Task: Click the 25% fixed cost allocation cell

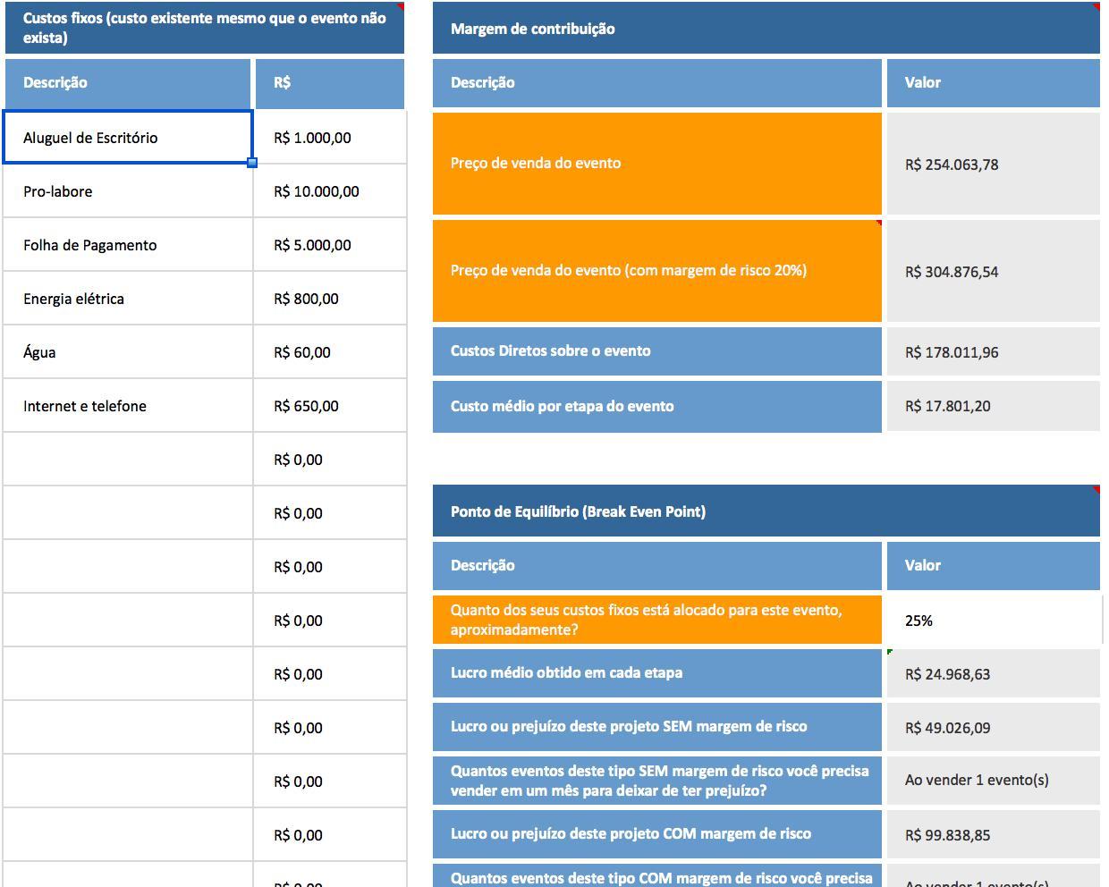Action: (993, 621)
